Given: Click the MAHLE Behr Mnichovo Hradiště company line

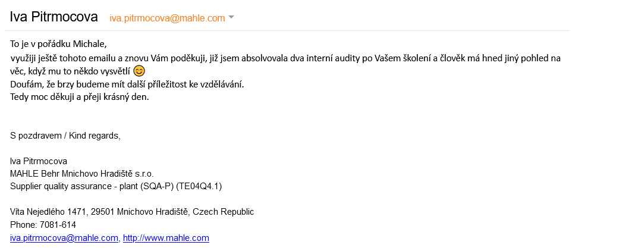Looking at the screenshot, I should point(82,174).
